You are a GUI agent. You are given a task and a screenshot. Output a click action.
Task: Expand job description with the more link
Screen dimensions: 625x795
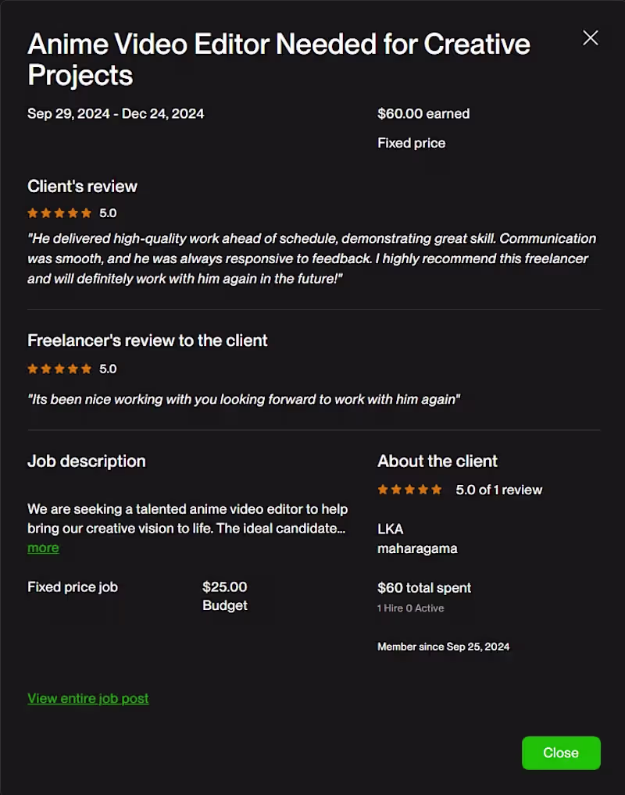(x=43, y=547)
